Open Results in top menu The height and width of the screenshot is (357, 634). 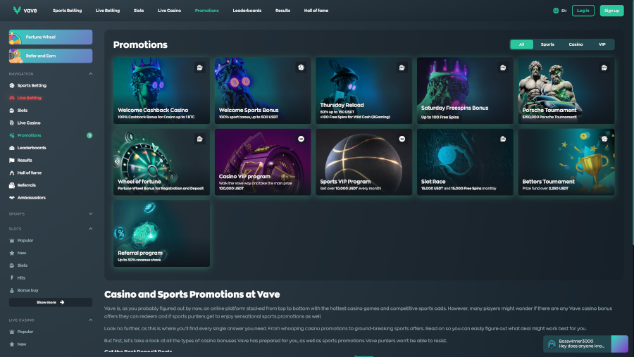point(282,11)
